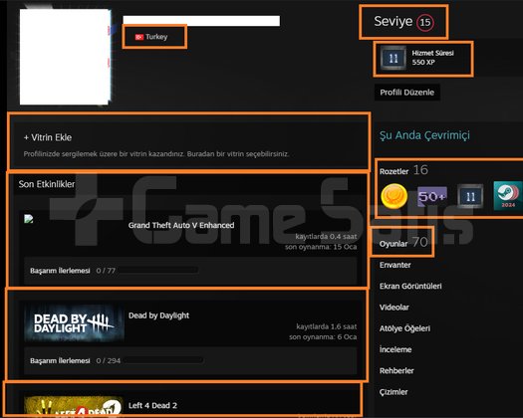Viewport: 523px width, 418px height.
Task: Go to Ekran Görüntüleri
Action: (x=410, y=286)
